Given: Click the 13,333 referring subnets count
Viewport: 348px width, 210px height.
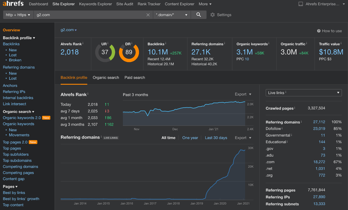Looking at the screenshot, I should pyautogui.click(x=319, y=204).
